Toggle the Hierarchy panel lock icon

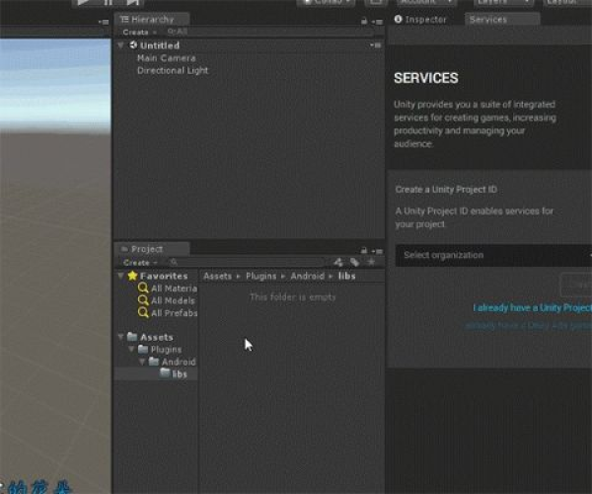(x=364, y=21)
